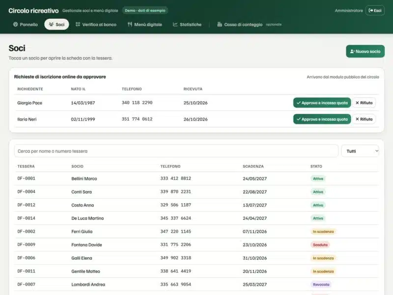The width and height of the screenshot is (393, 295).
Task: Click the Verifica al banco QR icon
Action: pos(78,24)
